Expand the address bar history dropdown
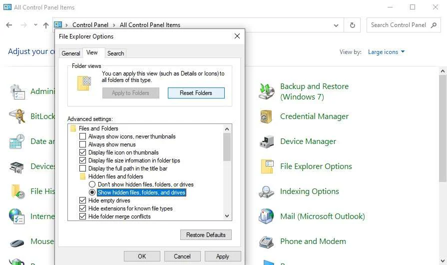The image size is (447, 265). [336, 25]
